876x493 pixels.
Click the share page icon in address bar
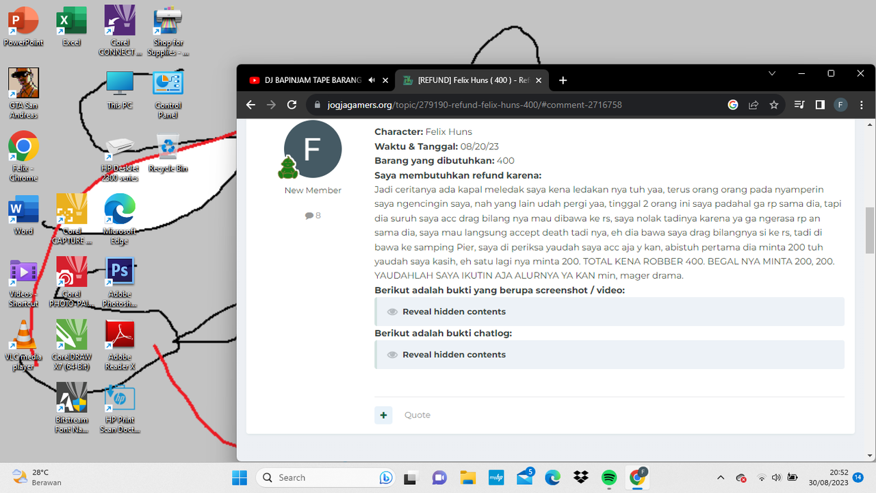click(x=753, y=105)
